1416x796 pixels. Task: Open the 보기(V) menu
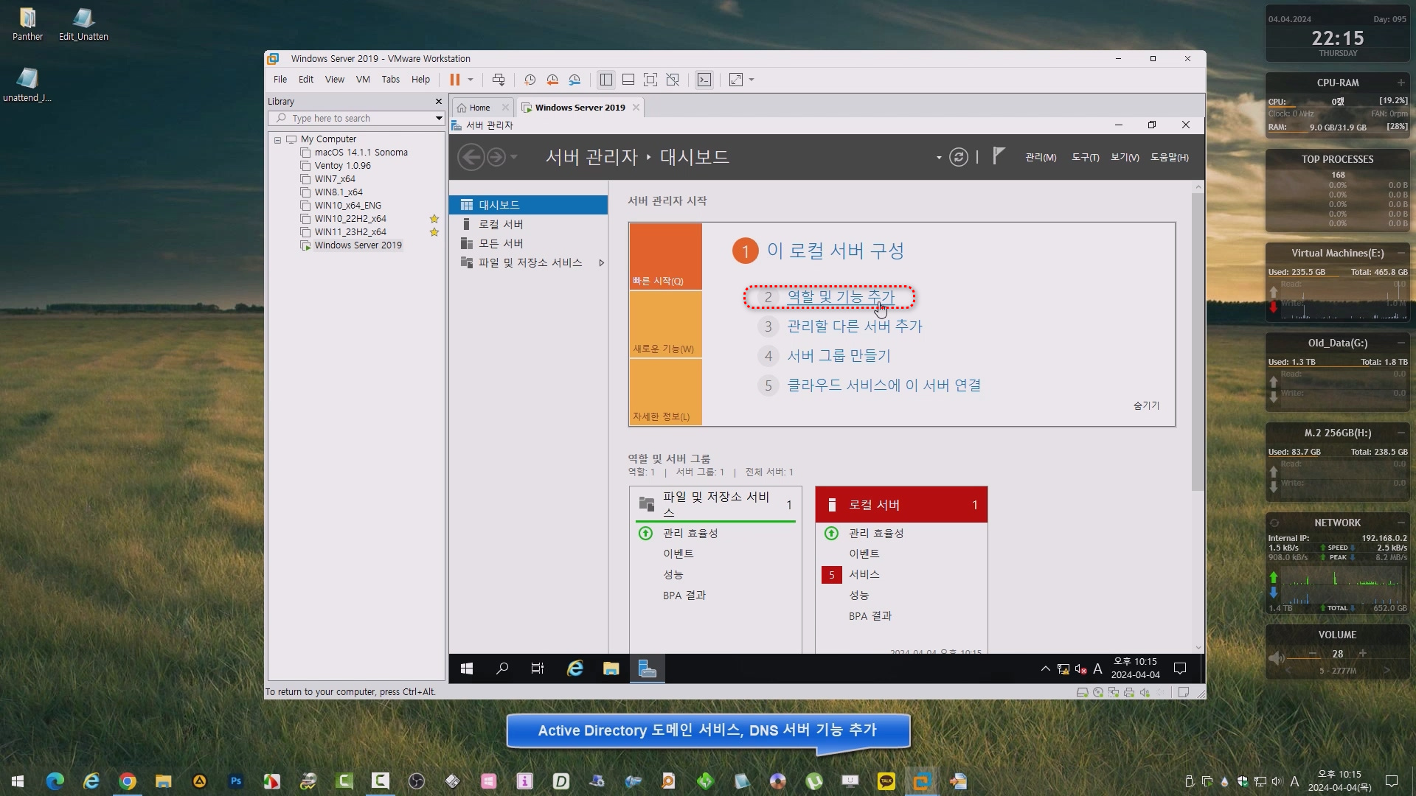coord(1125,158)
